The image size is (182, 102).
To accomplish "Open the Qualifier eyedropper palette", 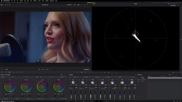I will (x=89, y=72).
